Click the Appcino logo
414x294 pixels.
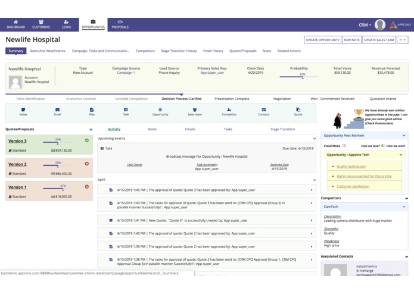click(x=400, y=25)
